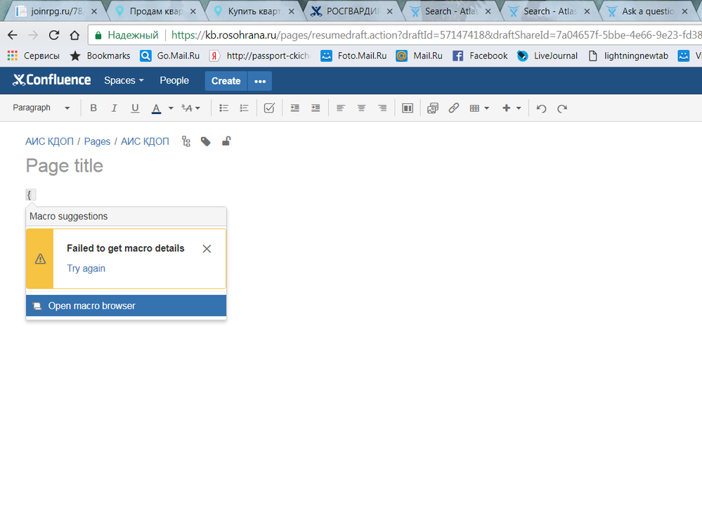This screenshot has width=702, height=515.
Task: Open the Paragraph style dropdown
Action: click(x=41, y=108)
